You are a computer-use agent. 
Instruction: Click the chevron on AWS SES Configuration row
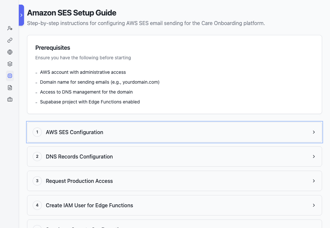click(314, 132)
